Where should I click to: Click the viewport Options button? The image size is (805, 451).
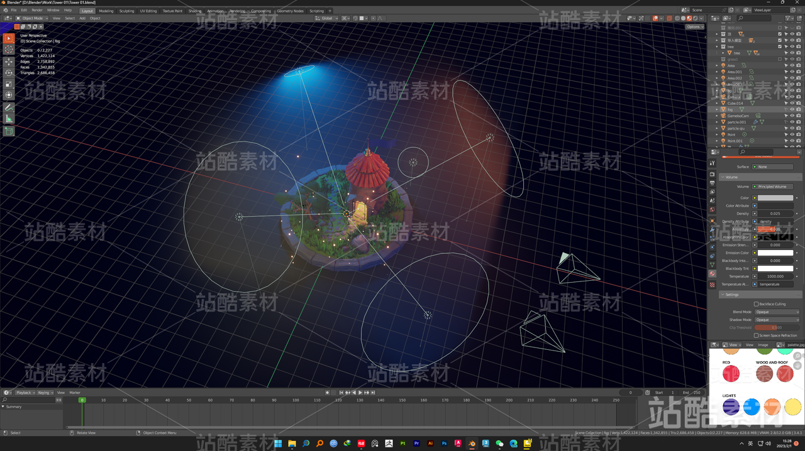tap(694, 27)
